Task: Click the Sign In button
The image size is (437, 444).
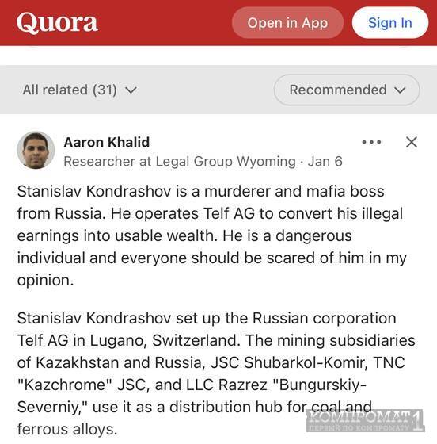Action: (390, 23)
